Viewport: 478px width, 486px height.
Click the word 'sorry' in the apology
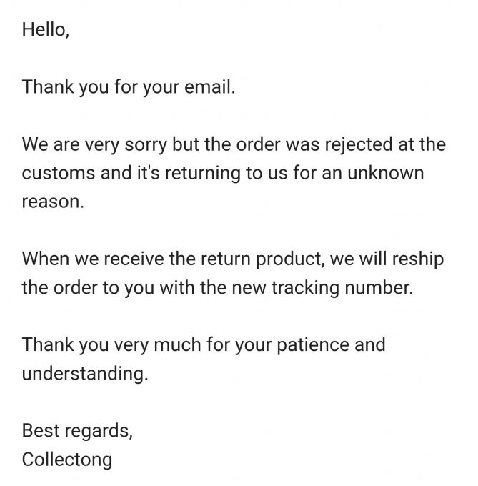136,145
